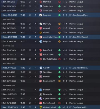Open the Sheffield United team link
This screenshot has width=100, height=109.
tap(50, 59)
